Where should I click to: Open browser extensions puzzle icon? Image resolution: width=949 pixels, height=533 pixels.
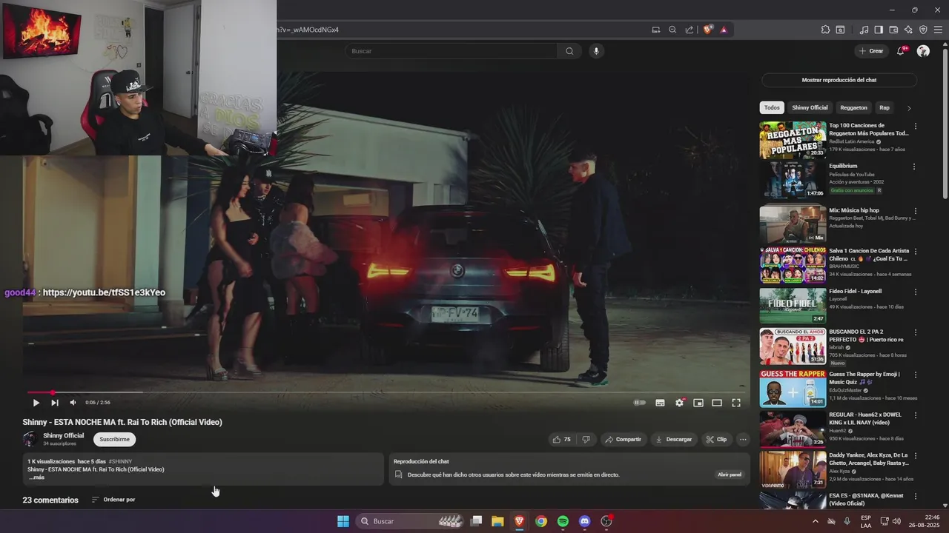point(825,30)
